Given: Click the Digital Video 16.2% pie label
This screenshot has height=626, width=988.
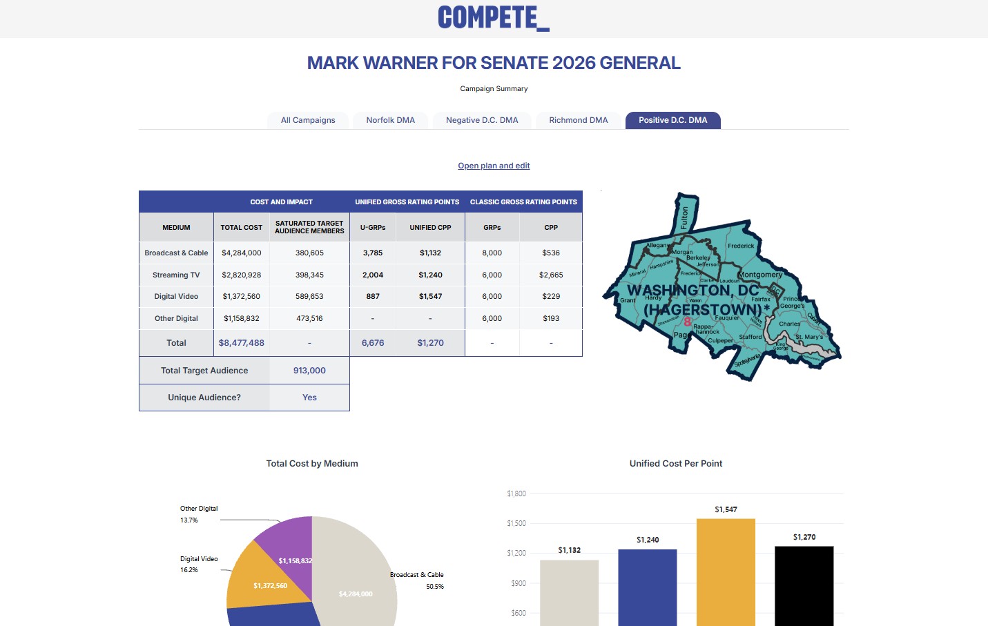Looking at the screenshot, I should coord(199,565).
